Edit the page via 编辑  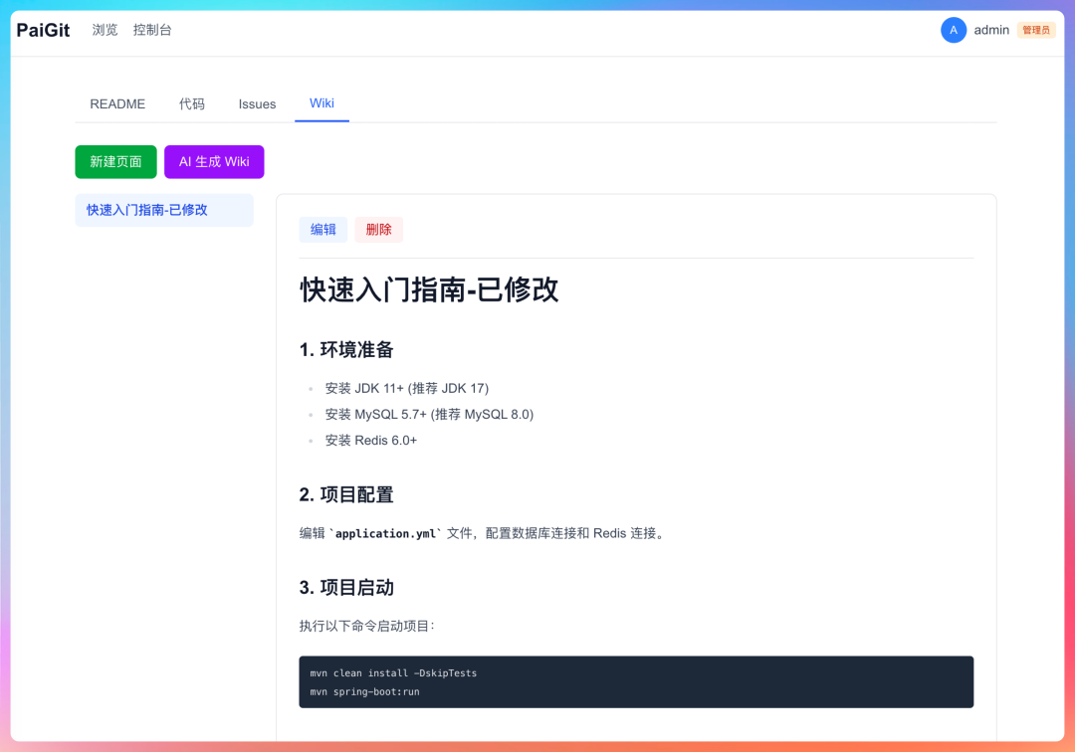(322, 230)
